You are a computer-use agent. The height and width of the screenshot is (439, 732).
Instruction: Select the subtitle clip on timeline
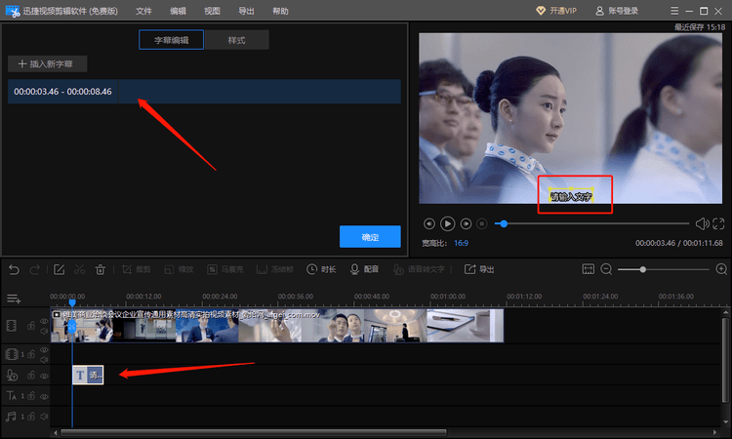pyautogui.click(x=88, y=375)
